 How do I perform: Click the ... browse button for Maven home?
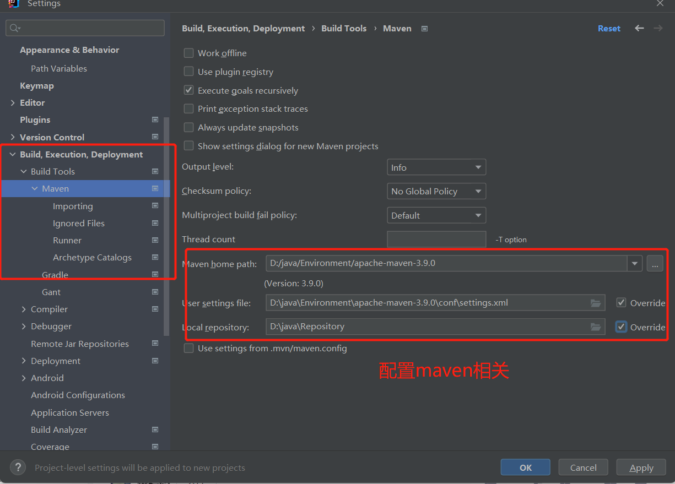pos(655,263)
